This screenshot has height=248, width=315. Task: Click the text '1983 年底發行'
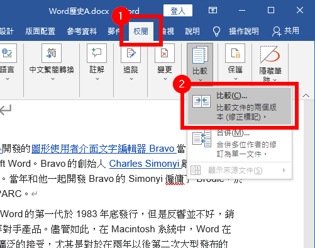(x=107, y=214)
